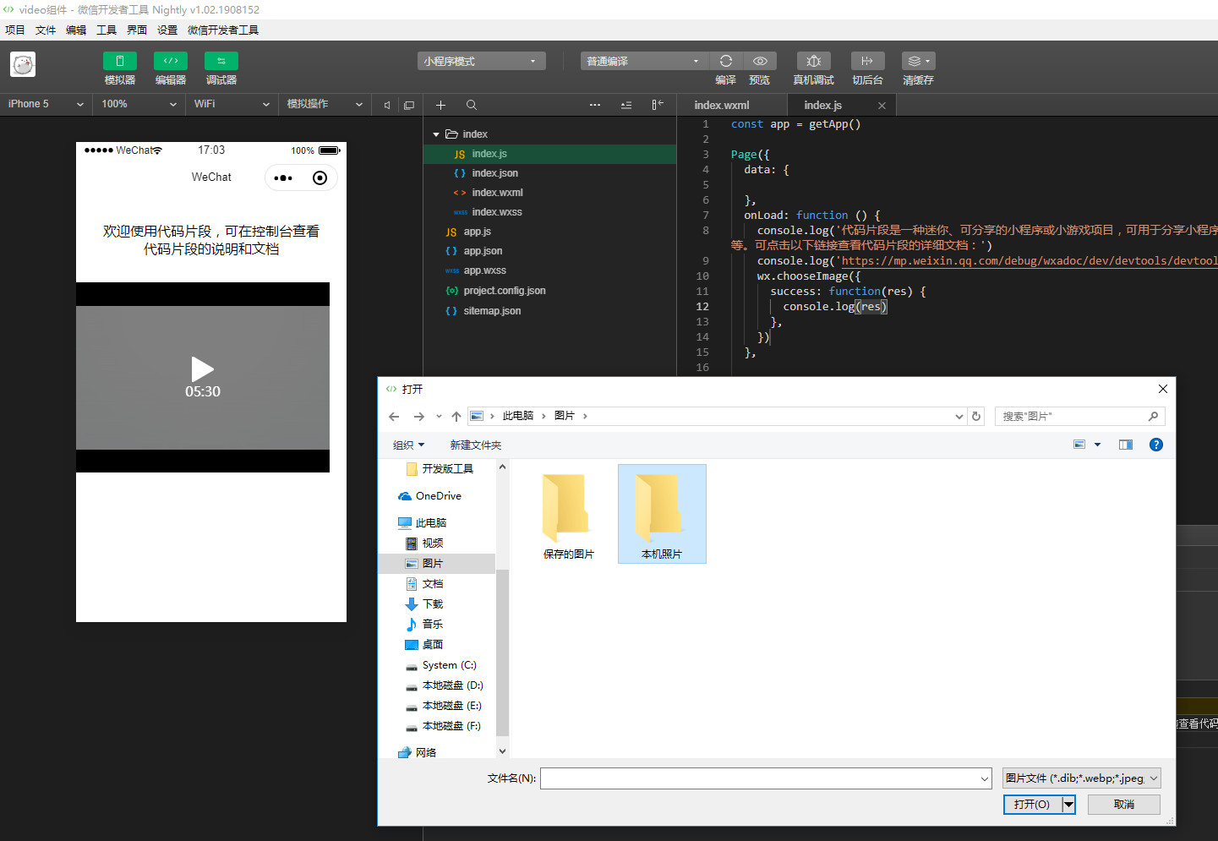The height and width of the screenshot is (841, 1218).
Task: Click the user avatar icon
Action: point(23,64)
